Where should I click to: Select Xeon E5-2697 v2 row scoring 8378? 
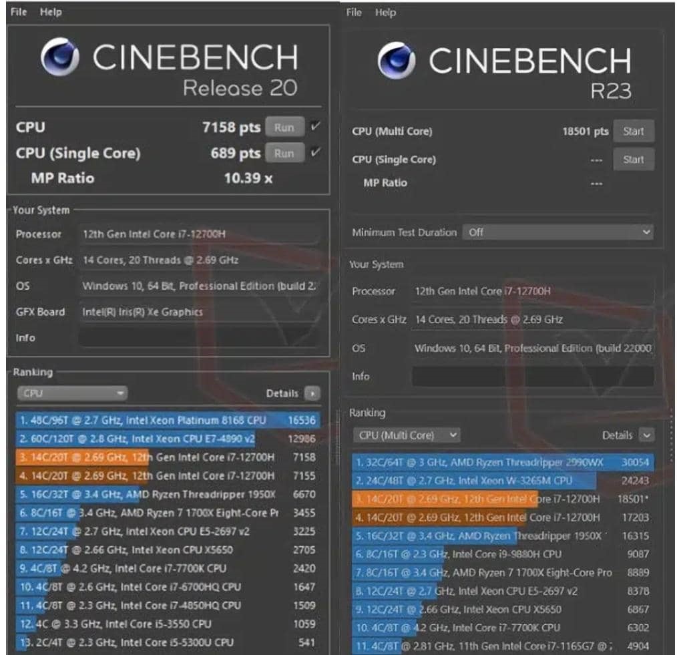coord(503,591)
